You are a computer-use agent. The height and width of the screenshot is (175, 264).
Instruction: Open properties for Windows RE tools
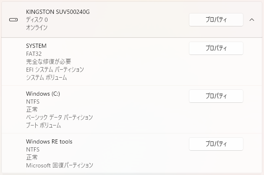(x=216, y=144)
